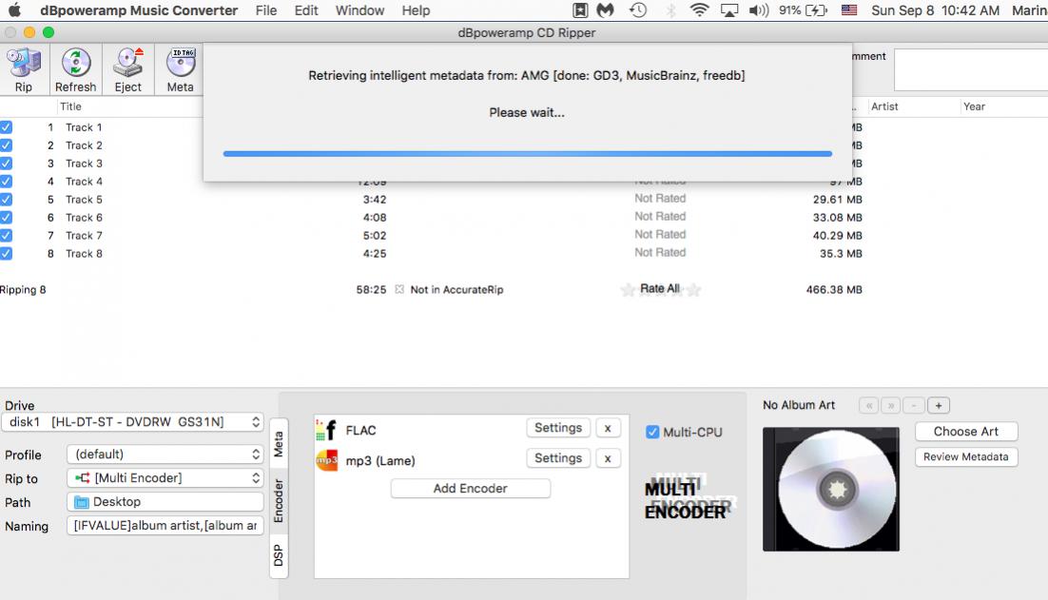Open Time Machine menu bar icon
This screenshot has width=1048, height=600.
click(x=637, y=10)
